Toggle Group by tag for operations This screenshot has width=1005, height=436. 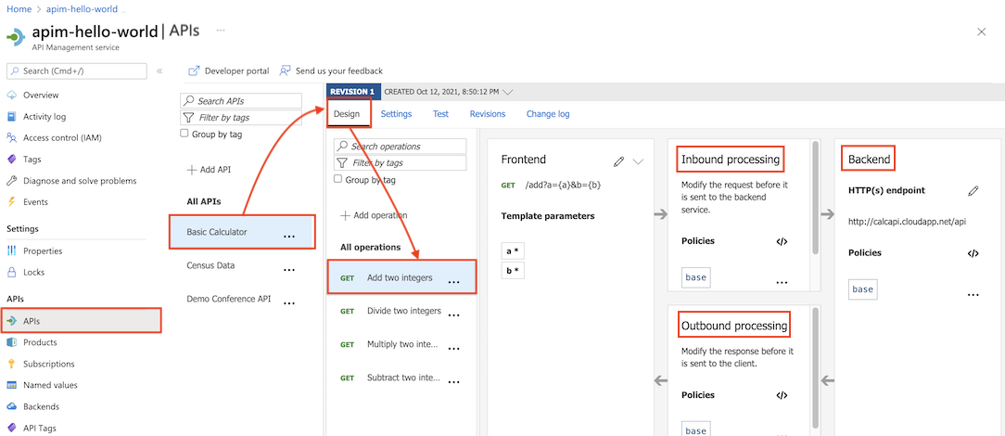[x=337, y=179]
